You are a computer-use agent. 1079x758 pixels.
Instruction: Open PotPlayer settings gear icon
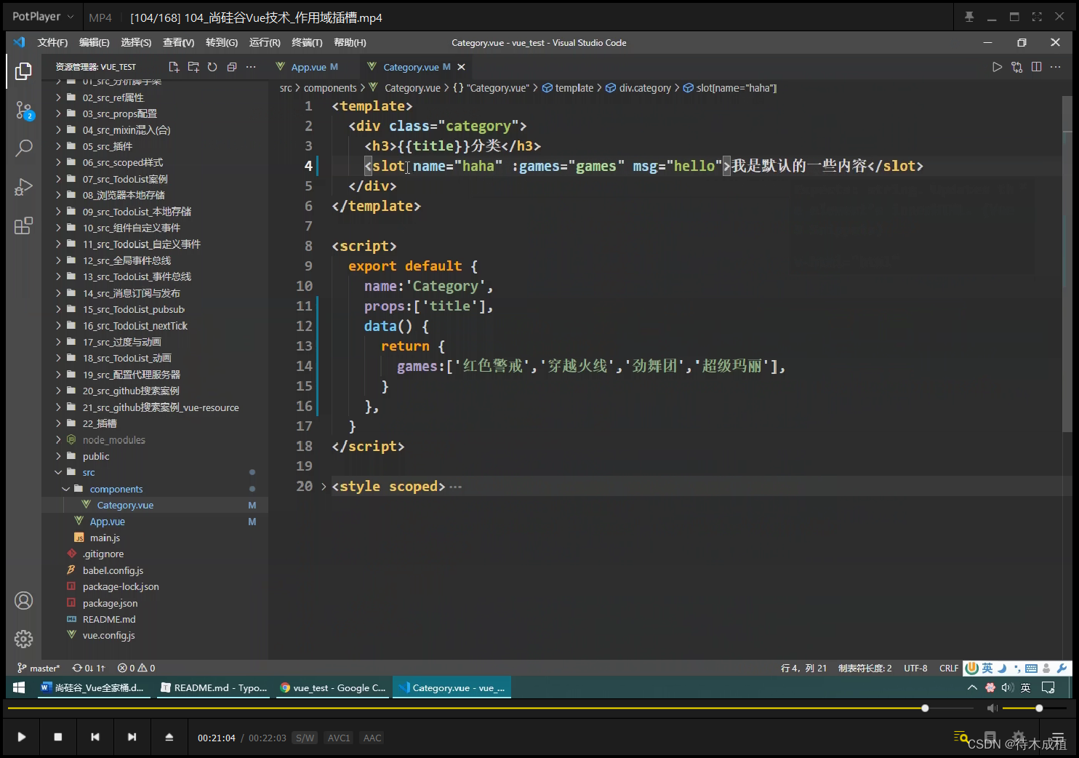click(x=1019, y=737)
